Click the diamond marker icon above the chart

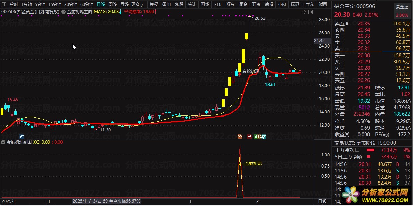click(304, 12)
